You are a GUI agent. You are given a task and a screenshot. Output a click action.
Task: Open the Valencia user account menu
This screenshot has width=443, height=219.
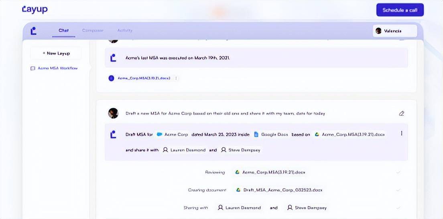coord(394,31)
